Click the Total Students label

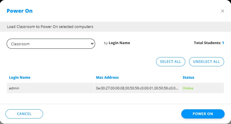(207, 43)
